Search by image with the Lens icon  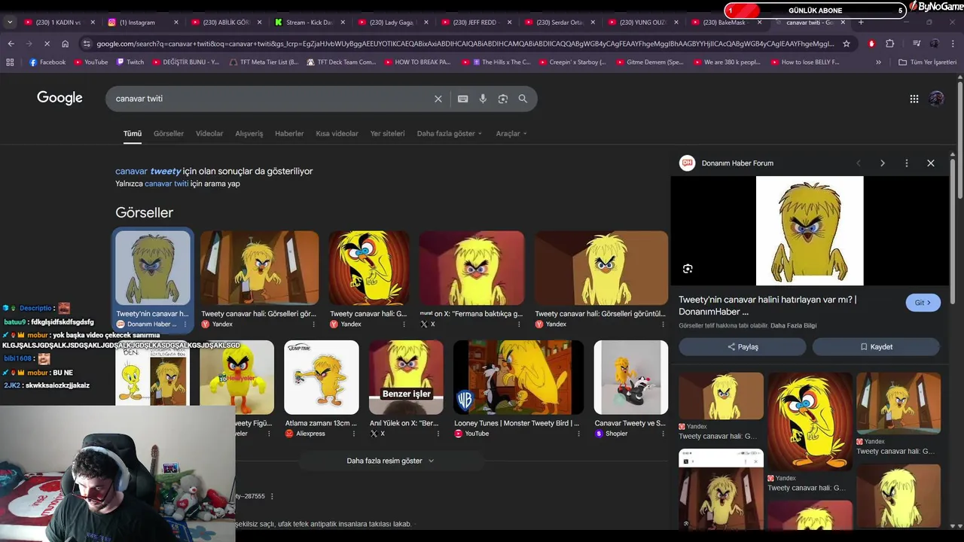(503, 99)
